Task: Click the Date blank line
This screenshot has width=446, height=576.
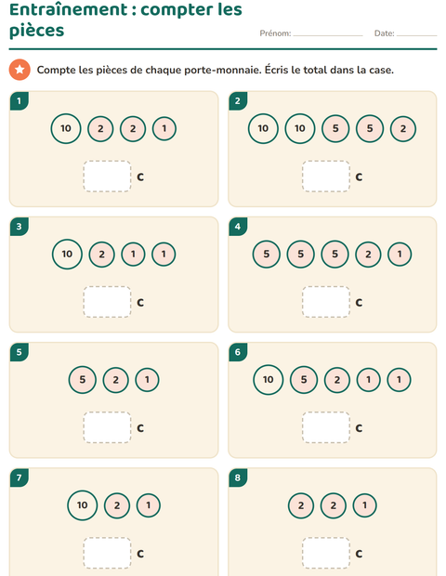Action: click(416, 33)
